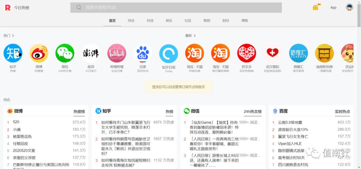Open the 哔哩哔哩 全站日榜 icon
361x169 pixels.
pyautogui.click(x=117, y=53)
